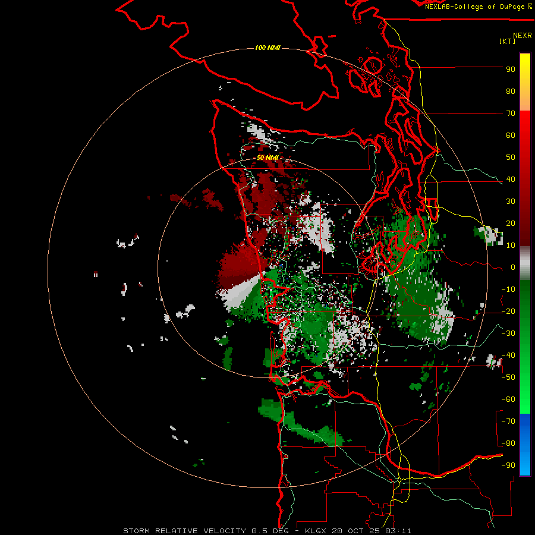Click the KLGX station ID in caption
535x535 pixels.
point(316,531)
